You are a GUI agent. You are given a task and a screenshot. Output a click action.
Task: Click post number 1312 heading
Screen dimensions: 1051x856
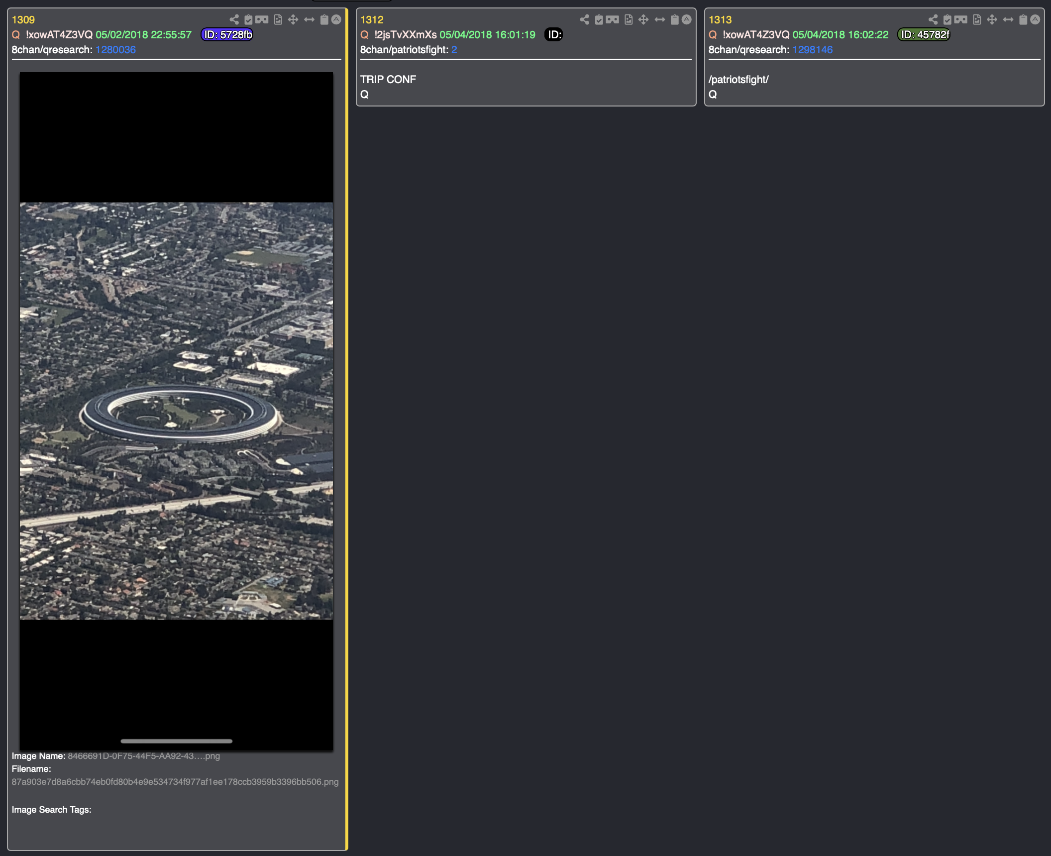pyautogui.click(x=372, y=20)
